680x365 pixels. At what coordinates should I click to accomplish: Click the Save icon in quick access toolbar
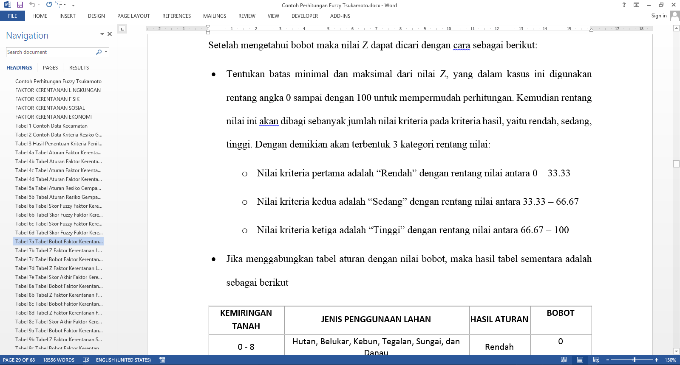[x=20, y=5]
